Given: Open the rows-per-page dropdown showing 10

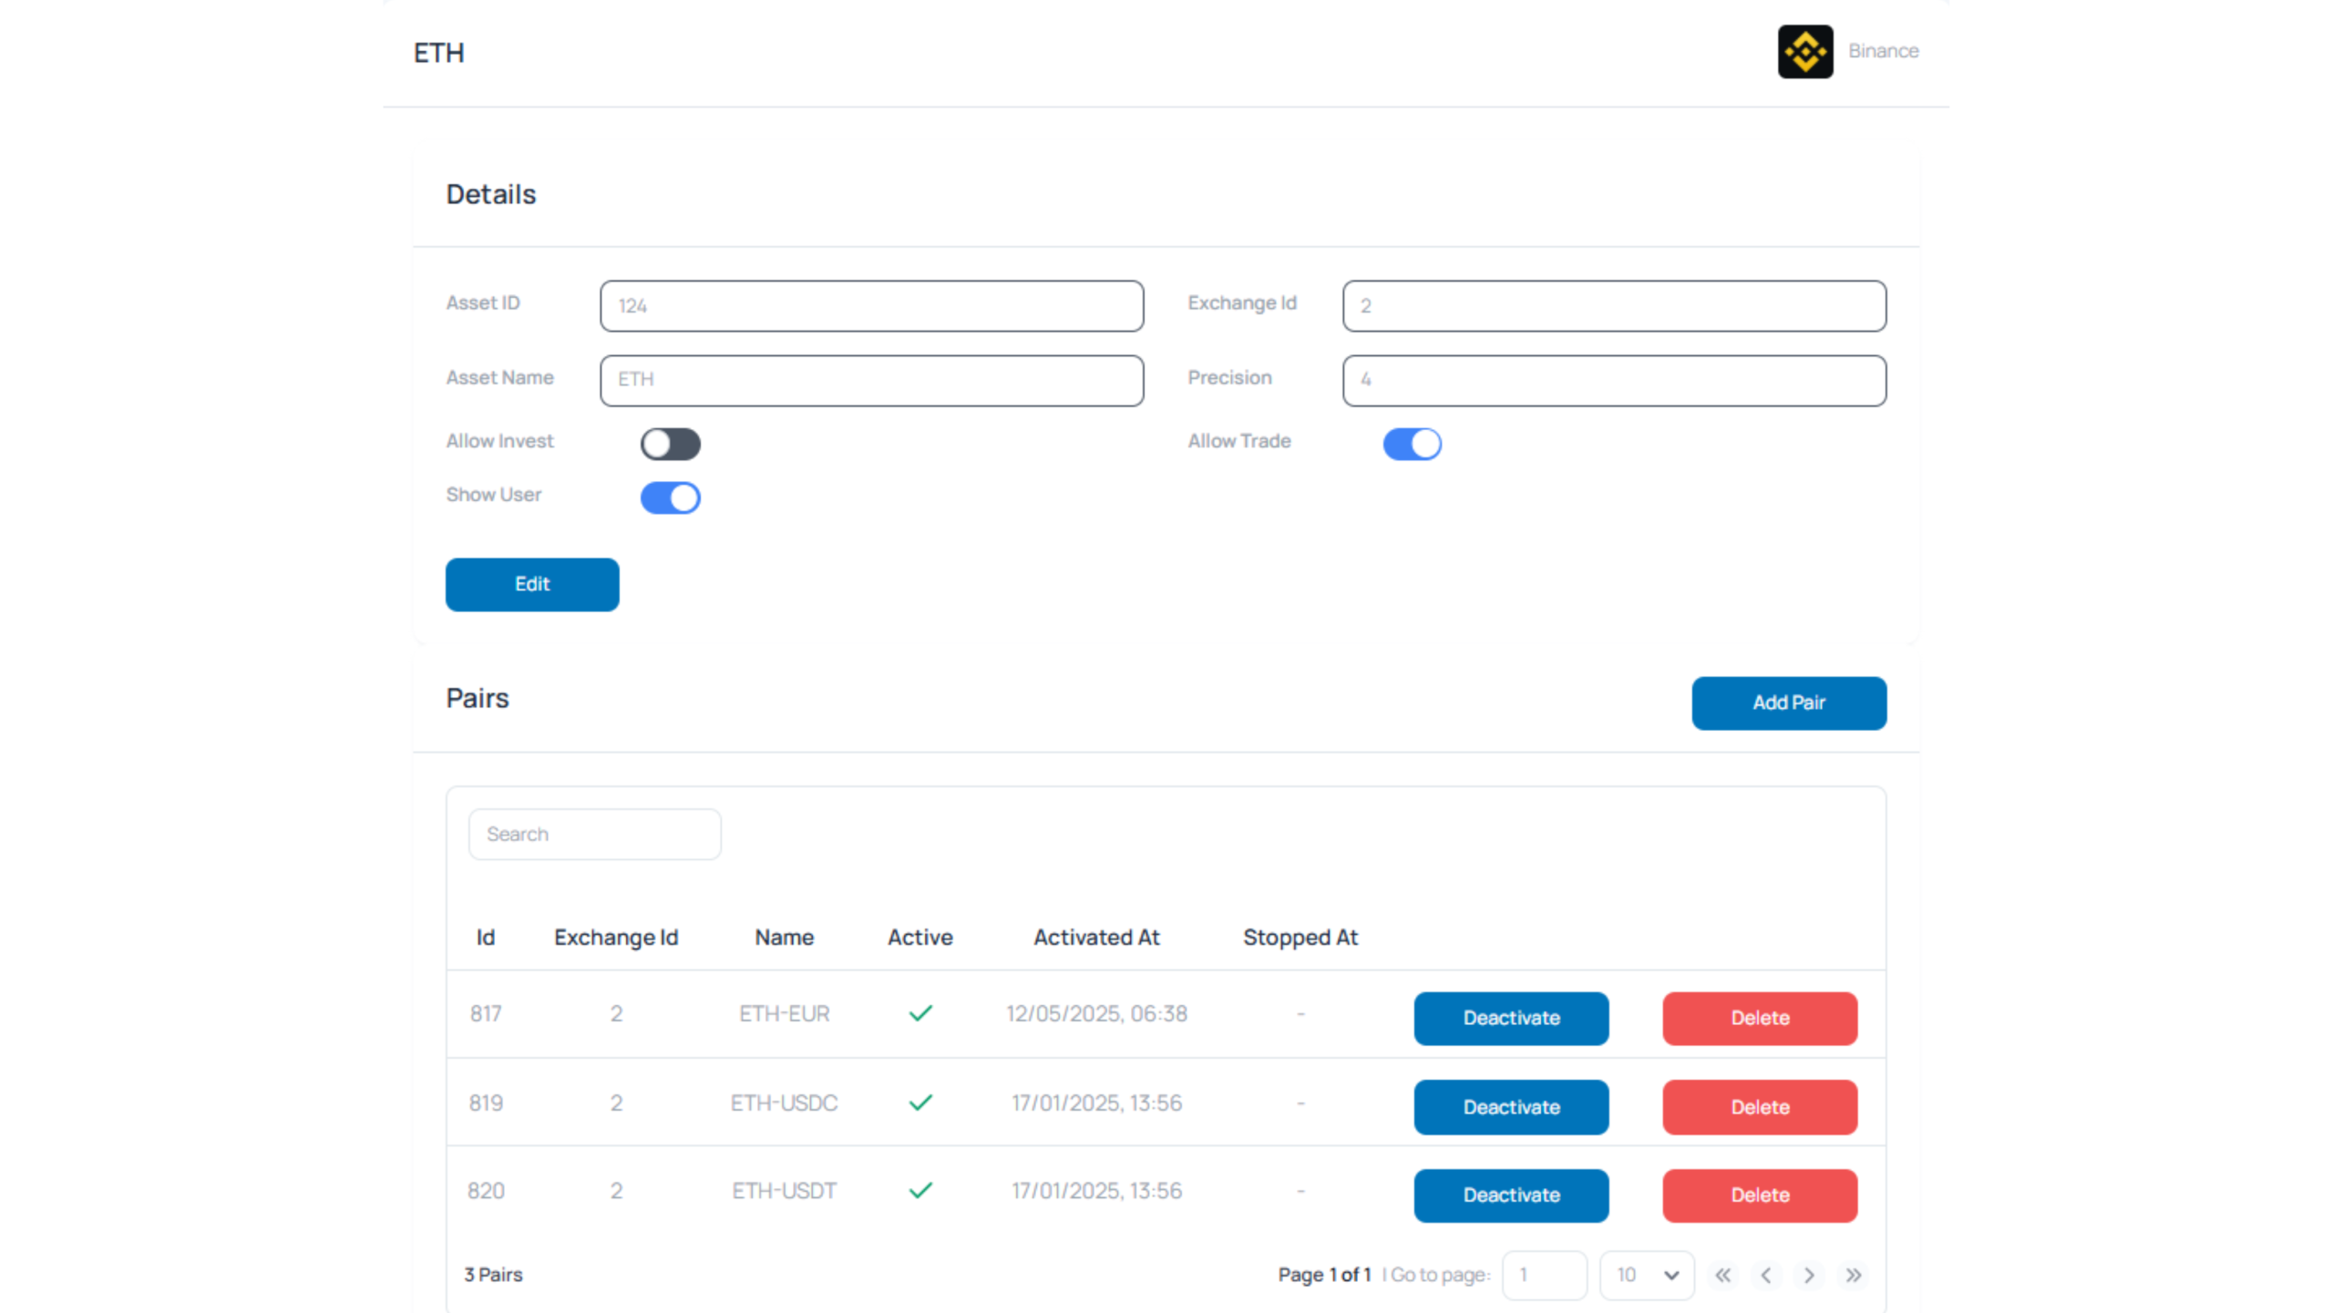Looking at the screenshot, I should [x=1646, y=1275].
